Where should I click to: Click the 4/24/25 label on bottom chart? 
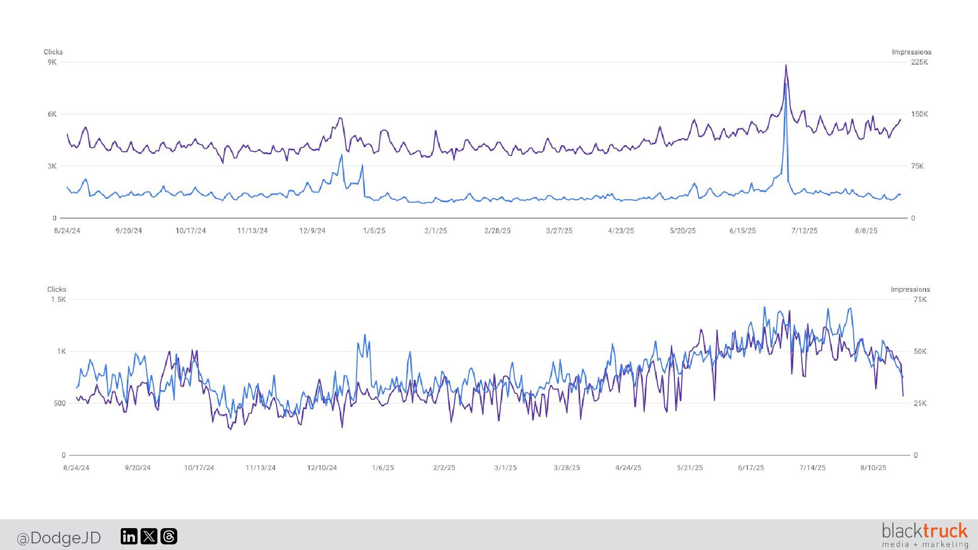pos(628,468)
